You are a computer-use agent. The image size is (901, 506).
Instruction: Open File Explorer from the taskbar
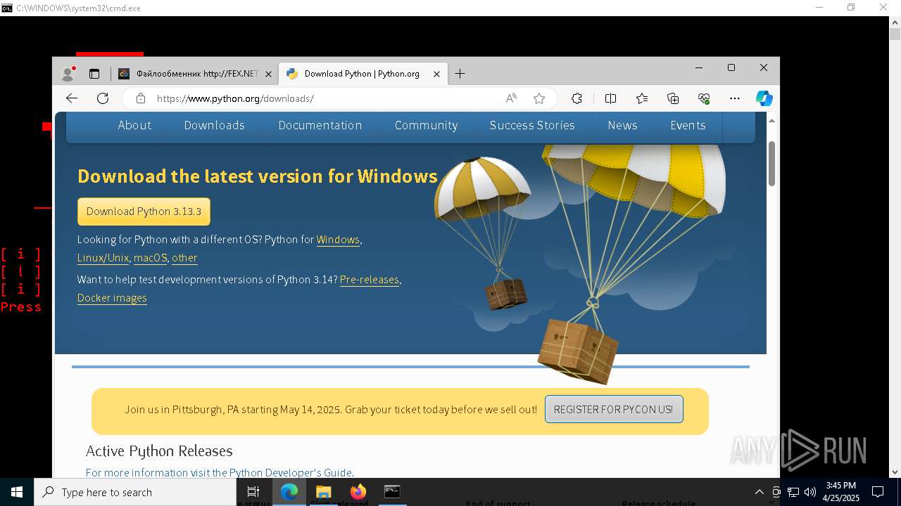click(x=323, y=492)
